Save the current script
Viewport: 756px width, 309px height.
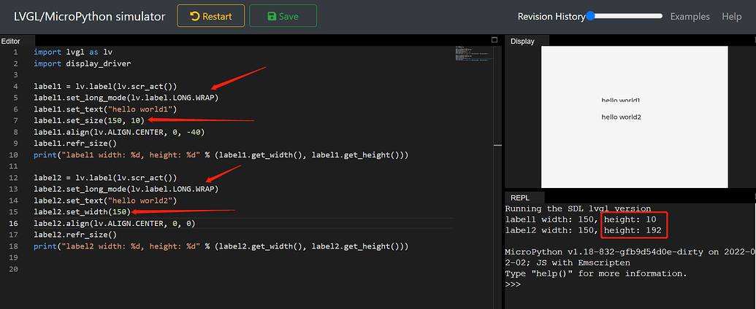(283, 16)
